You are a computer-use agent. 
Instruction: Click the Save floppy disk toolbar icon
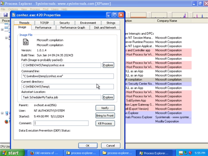(x=6, y=15)
